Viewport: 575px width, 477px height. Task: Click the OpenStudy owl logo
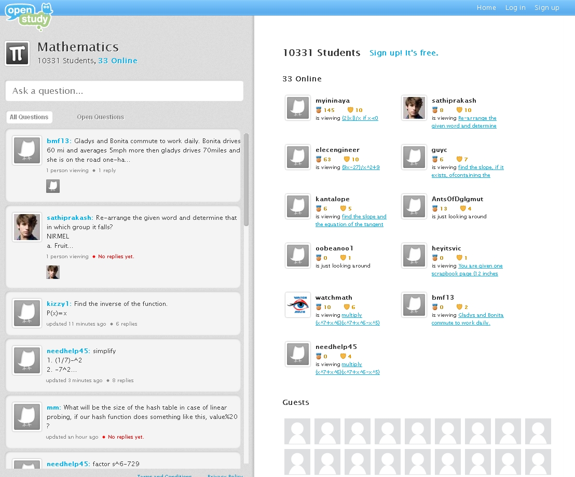pyautogui.click(x=29, y=16)
